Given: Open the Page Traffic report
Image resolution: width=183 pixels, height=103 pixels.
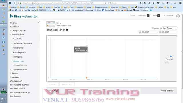Looking at the screenshot, I should click(17, 39).
